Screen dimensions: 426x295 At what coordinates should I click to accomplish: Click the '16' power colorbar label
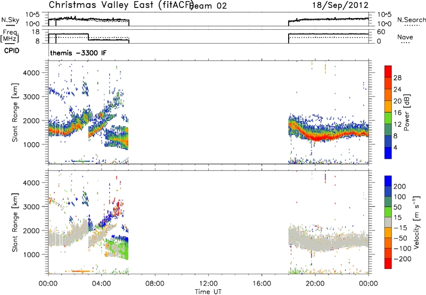(x=397, y=113)
